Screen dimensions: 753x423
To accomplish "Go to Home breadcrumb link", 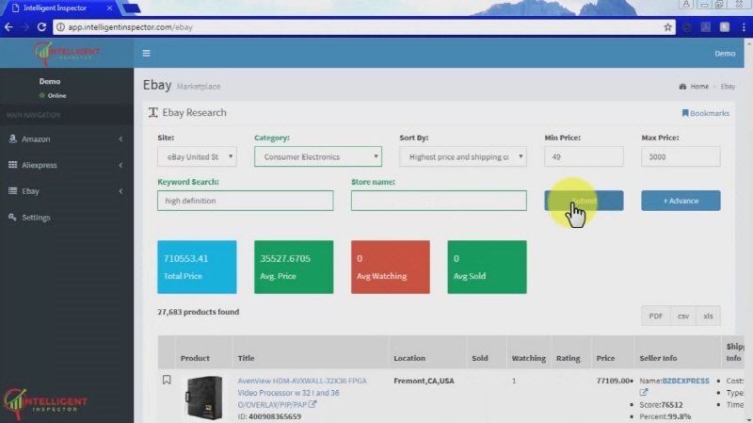I will (x=699, y=87).
